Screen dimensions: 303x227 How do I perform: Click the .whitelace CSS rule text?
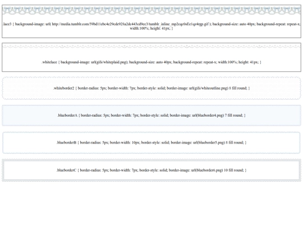coord(151,62)
